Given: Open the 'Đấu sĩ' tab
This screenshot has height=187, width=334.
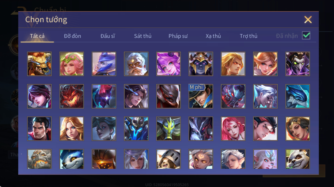Looking at the screenshot, I should [x=108, y=36].
